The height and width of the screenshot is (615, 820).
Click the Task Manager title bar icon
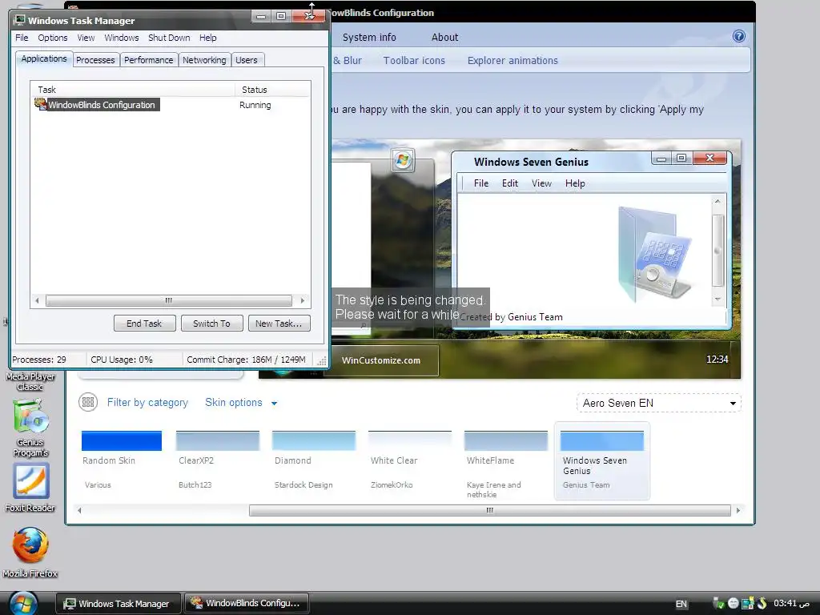click(x=20, y=20)
